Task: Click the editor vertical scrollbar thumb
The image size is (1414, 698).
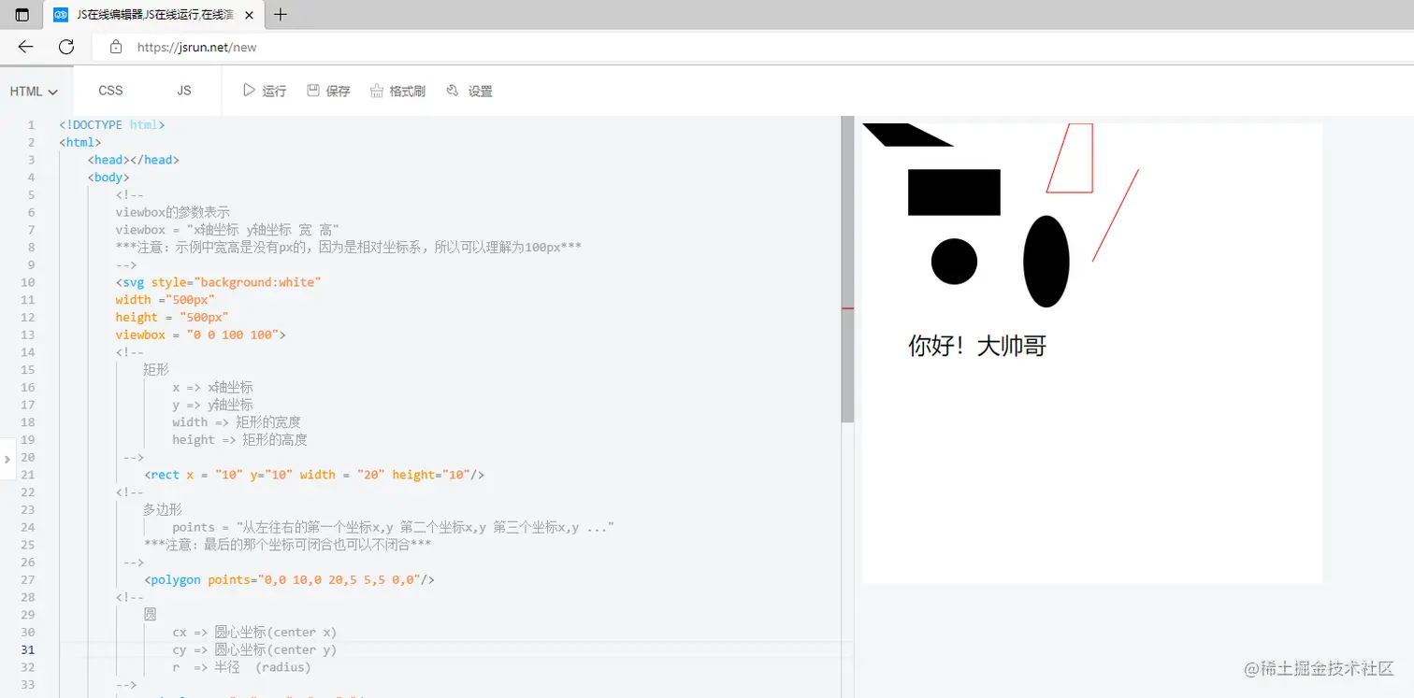Action: pyautogui.click(x=847, y=271)
